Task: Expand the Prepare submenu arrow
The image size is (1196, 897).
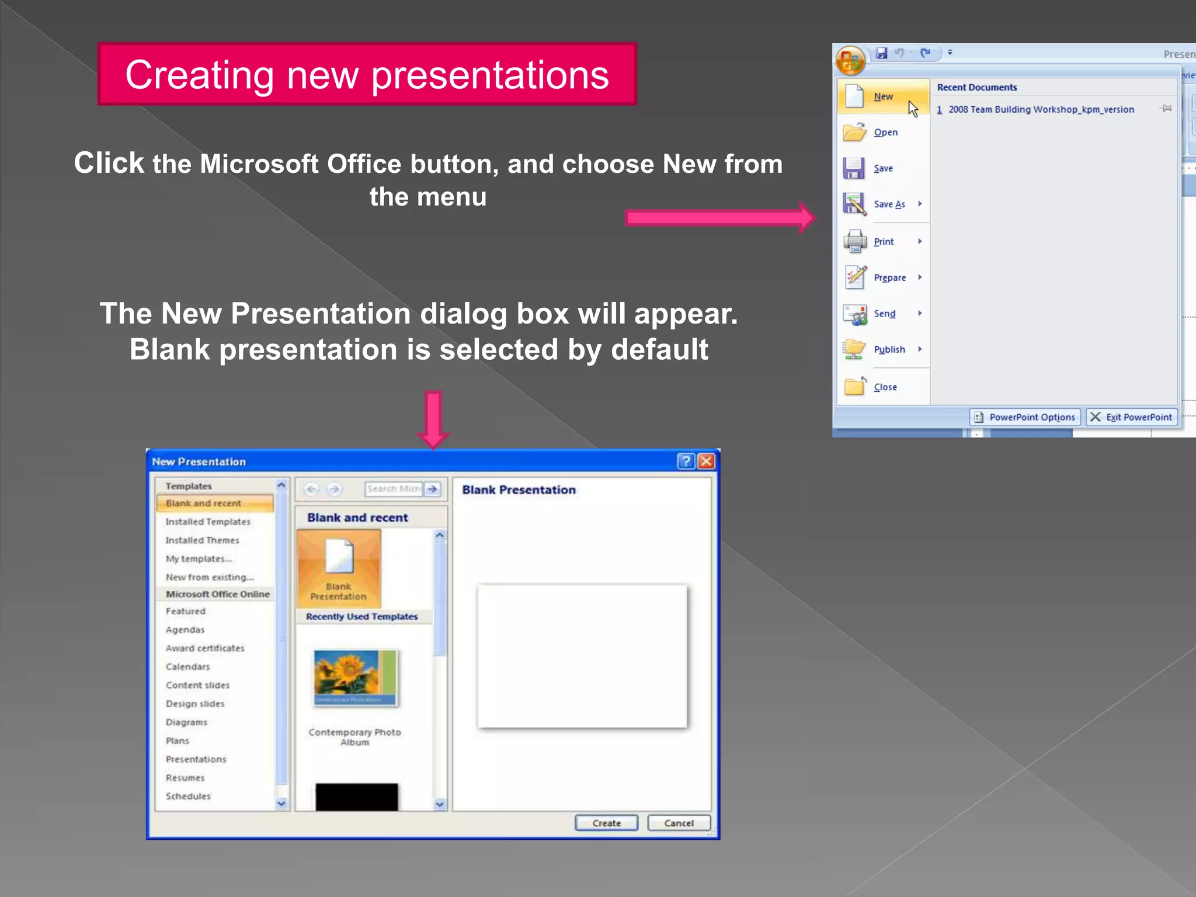Action: pos(920,277)
